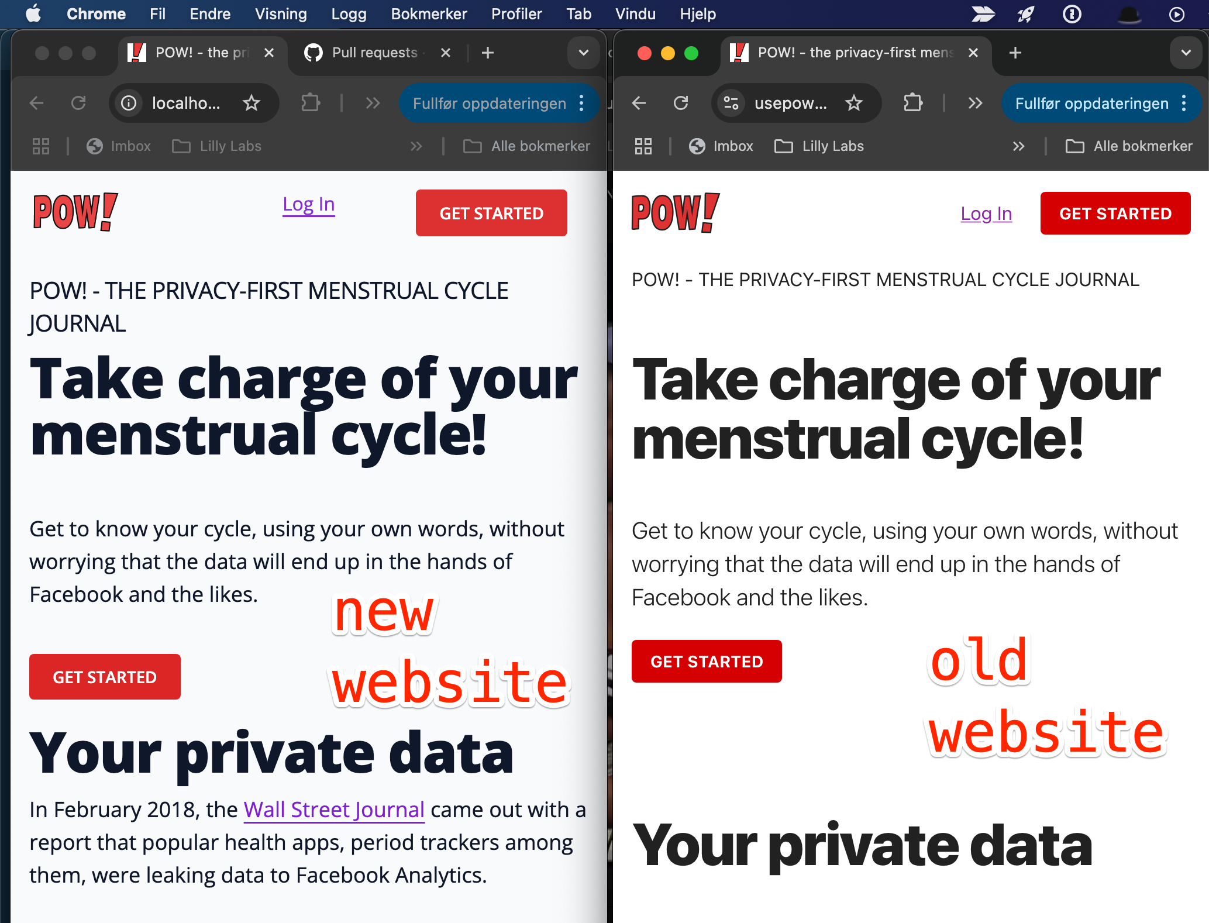1209x923 pixels.
Task: Open the Wall Street Journal link
Action: click(334, 810)
